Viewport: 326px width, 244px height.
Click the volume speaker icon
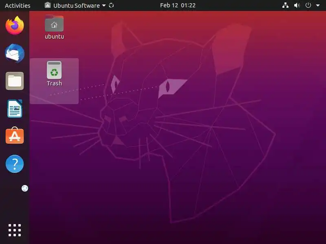coord(297,5)
